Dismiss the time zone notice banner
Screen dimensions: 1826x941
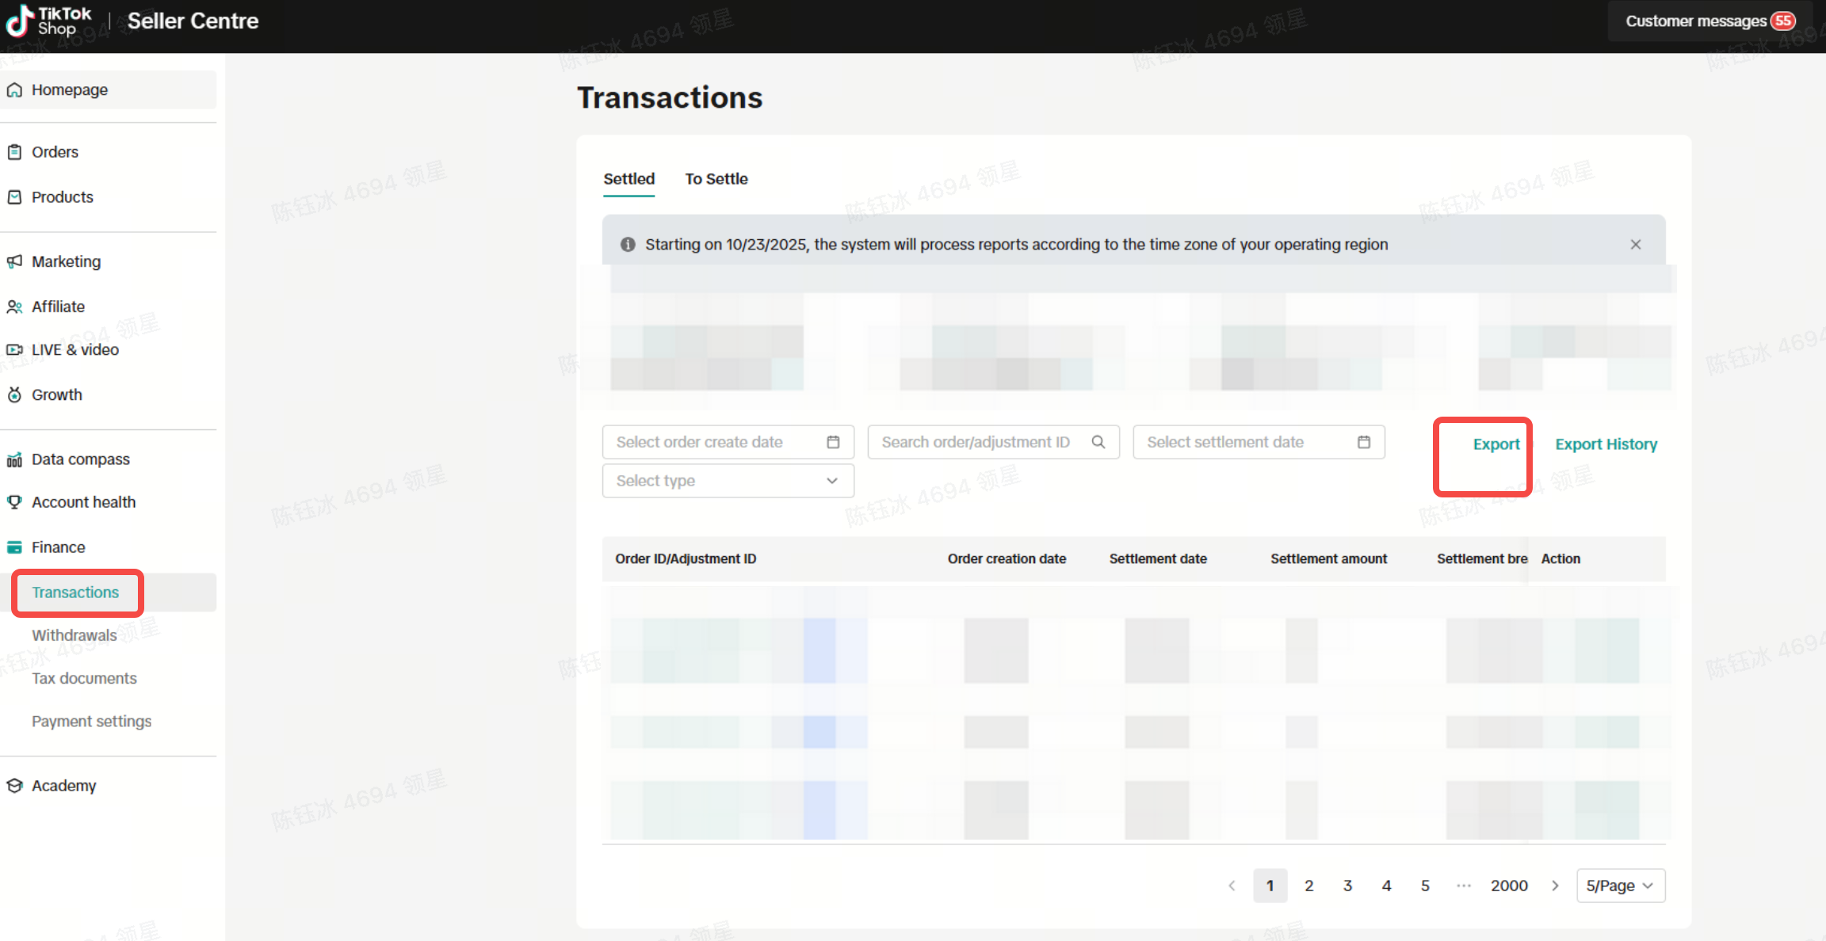[1636, 245]
